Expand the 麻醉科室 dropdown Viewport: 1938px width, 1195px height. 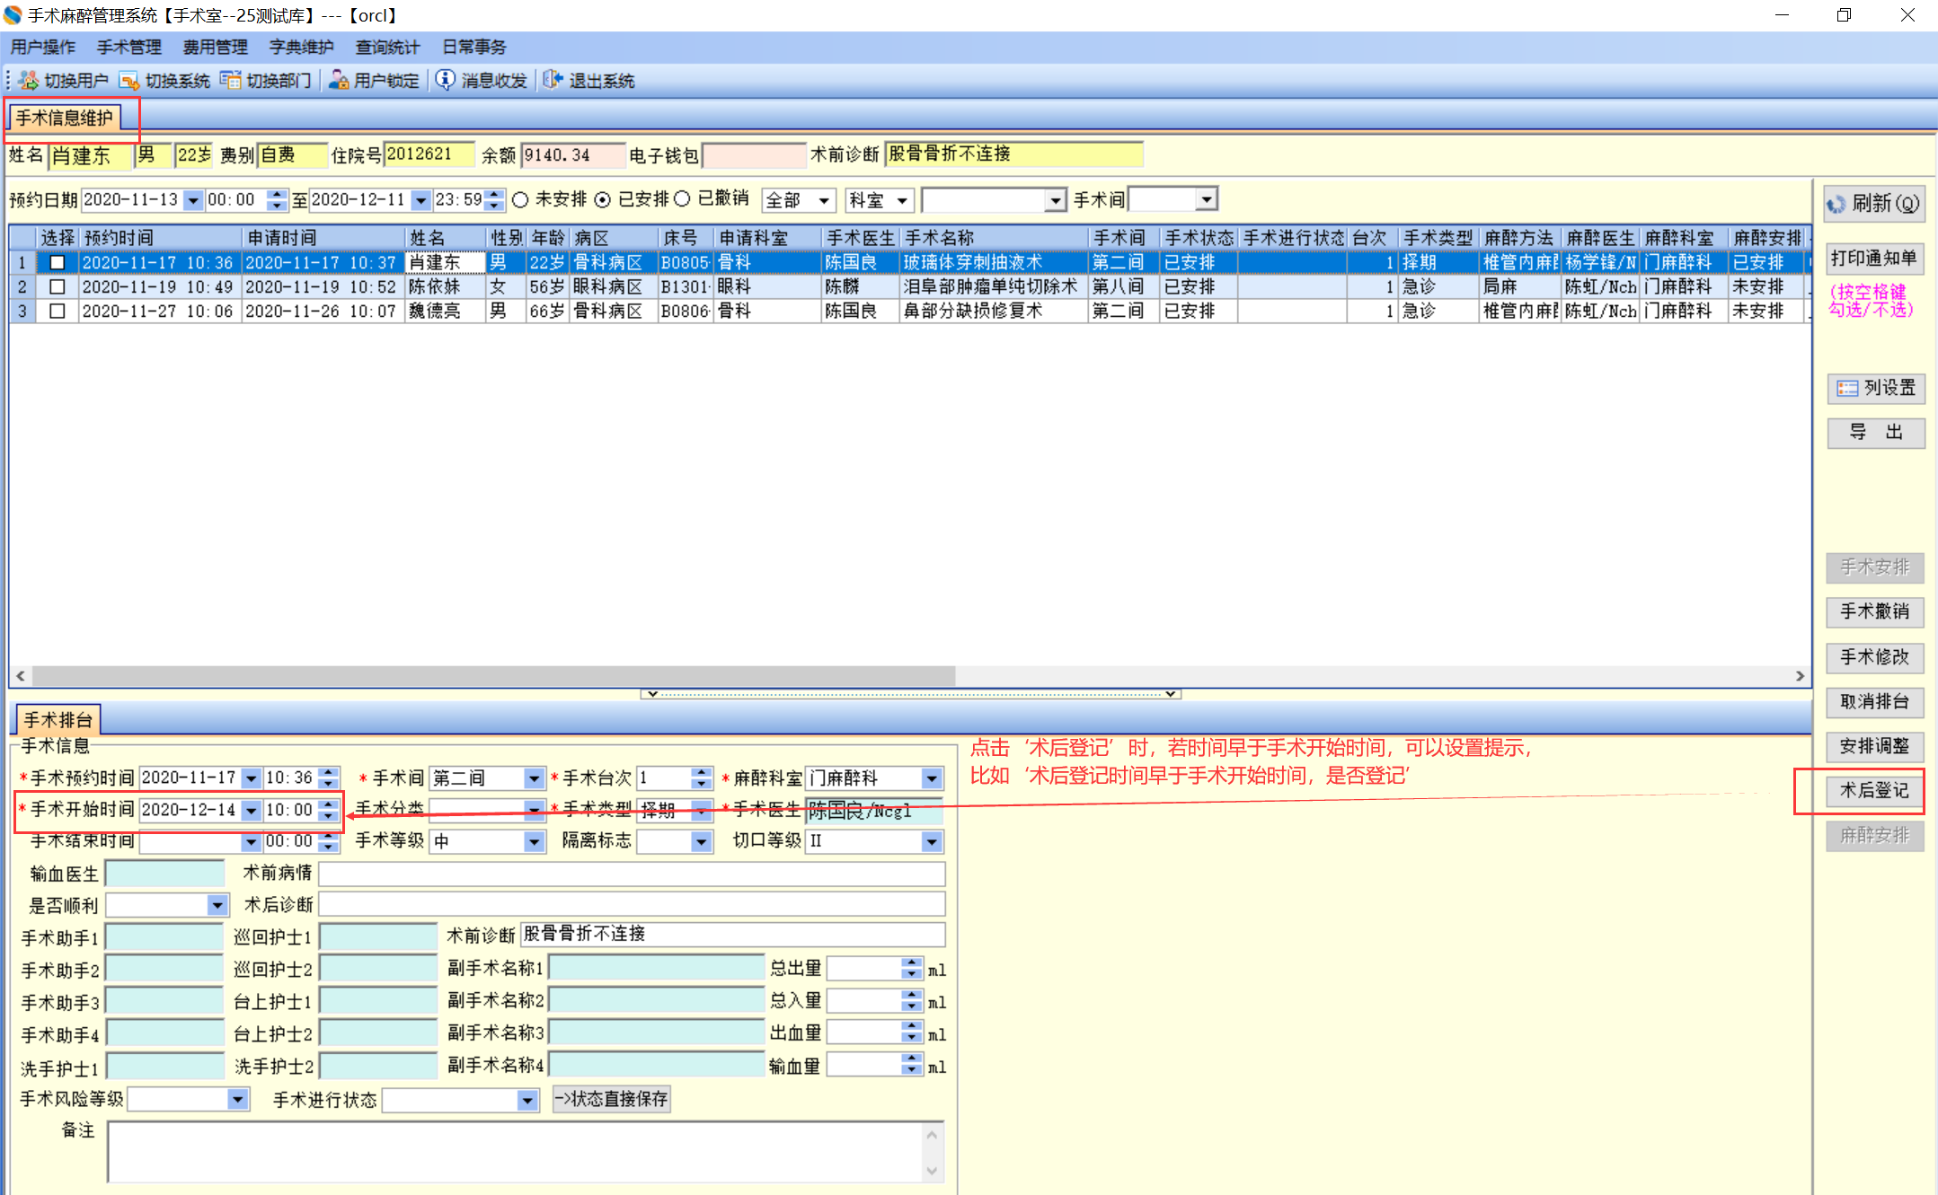[932, 778]
